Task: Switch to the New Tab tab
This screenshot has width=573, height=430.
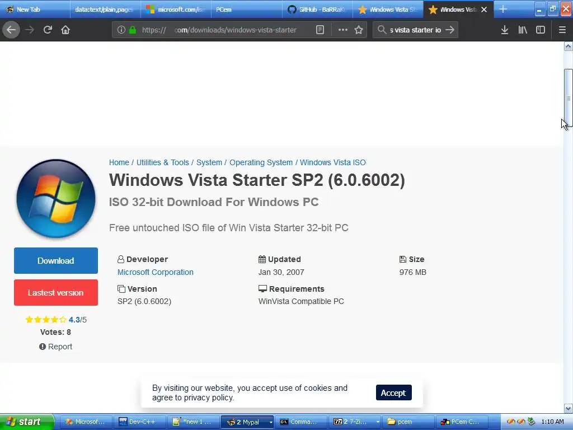Action: [35, 10]
